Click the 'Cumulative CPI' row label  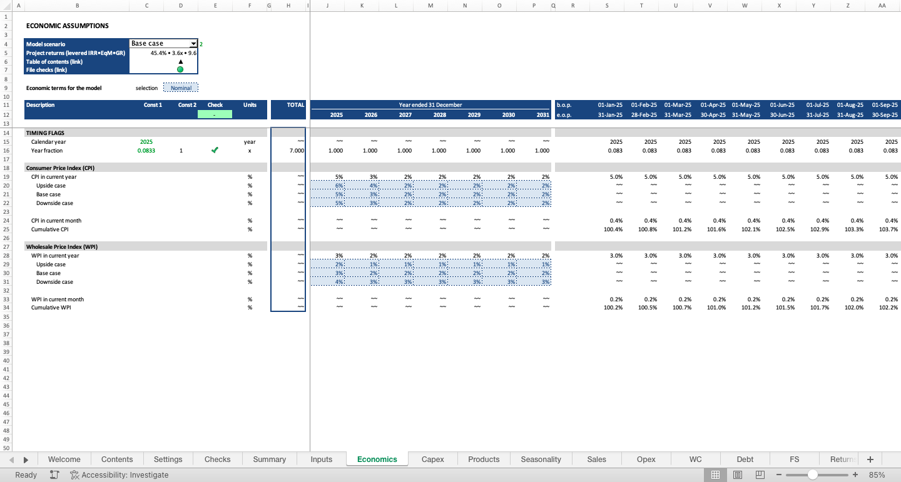pos(50,229)
